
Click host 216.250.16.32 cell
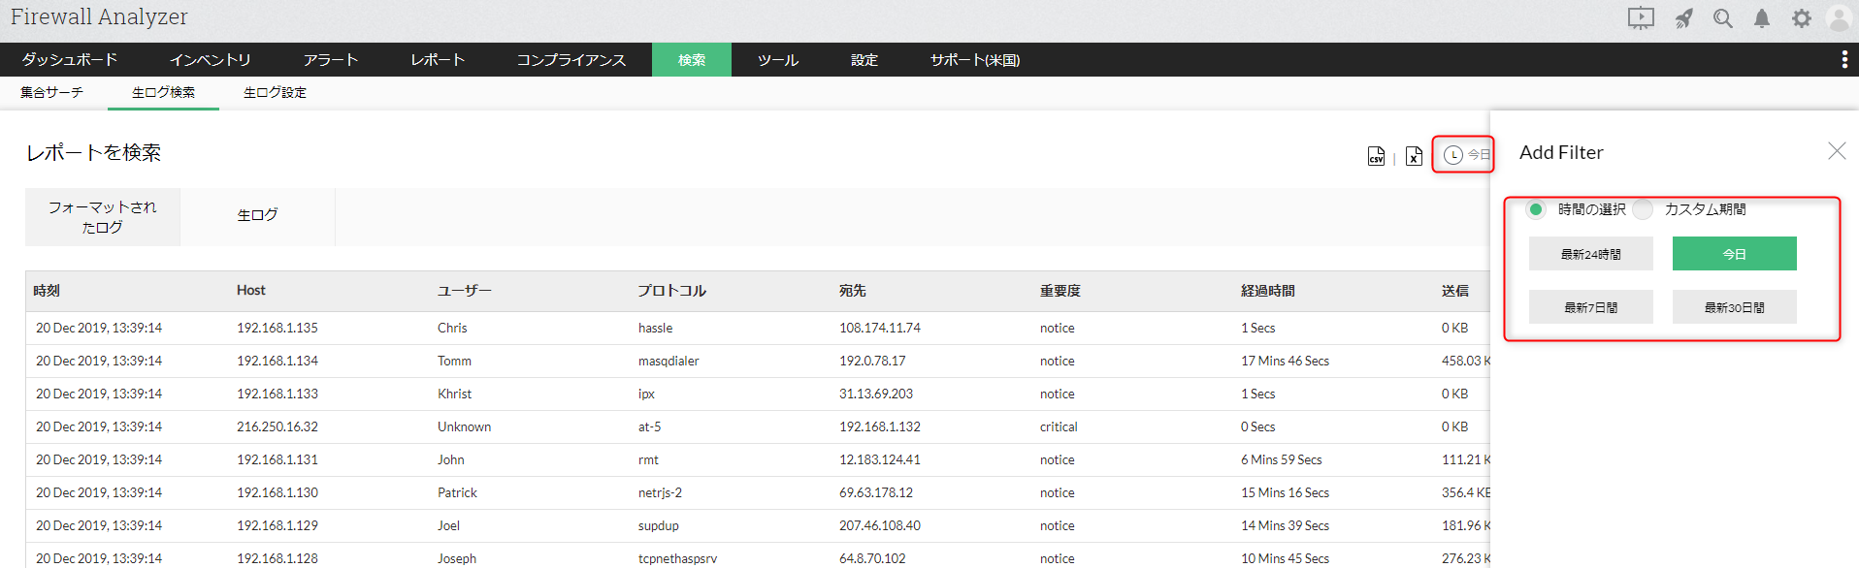click(x=277, y=427)
